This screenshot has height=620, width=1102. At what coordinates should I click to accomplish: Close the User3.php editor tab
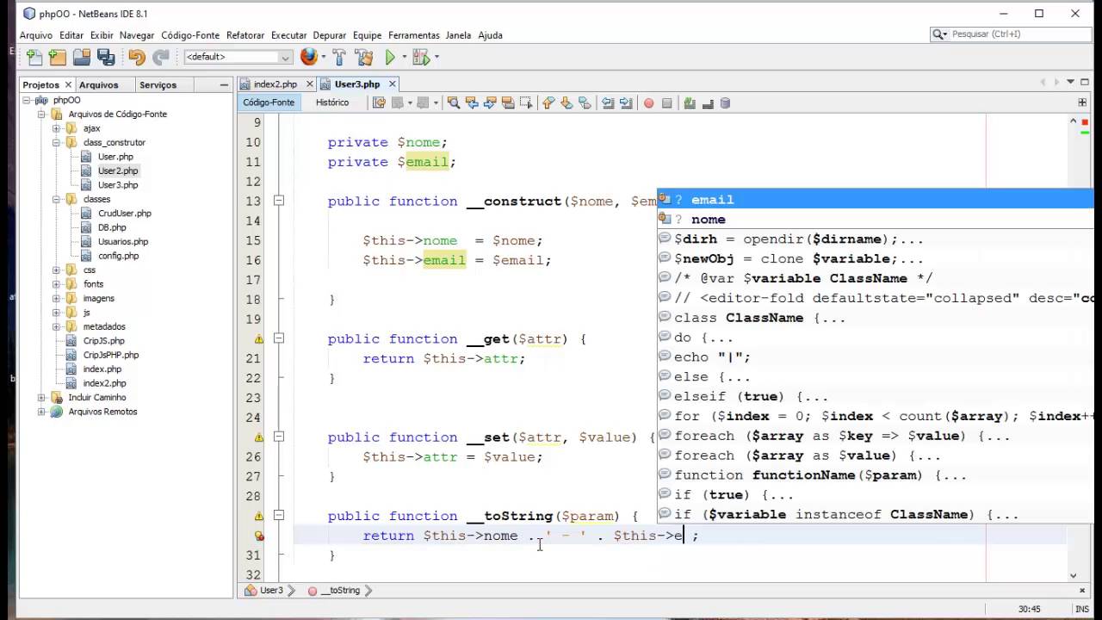[x=392, y=84]
